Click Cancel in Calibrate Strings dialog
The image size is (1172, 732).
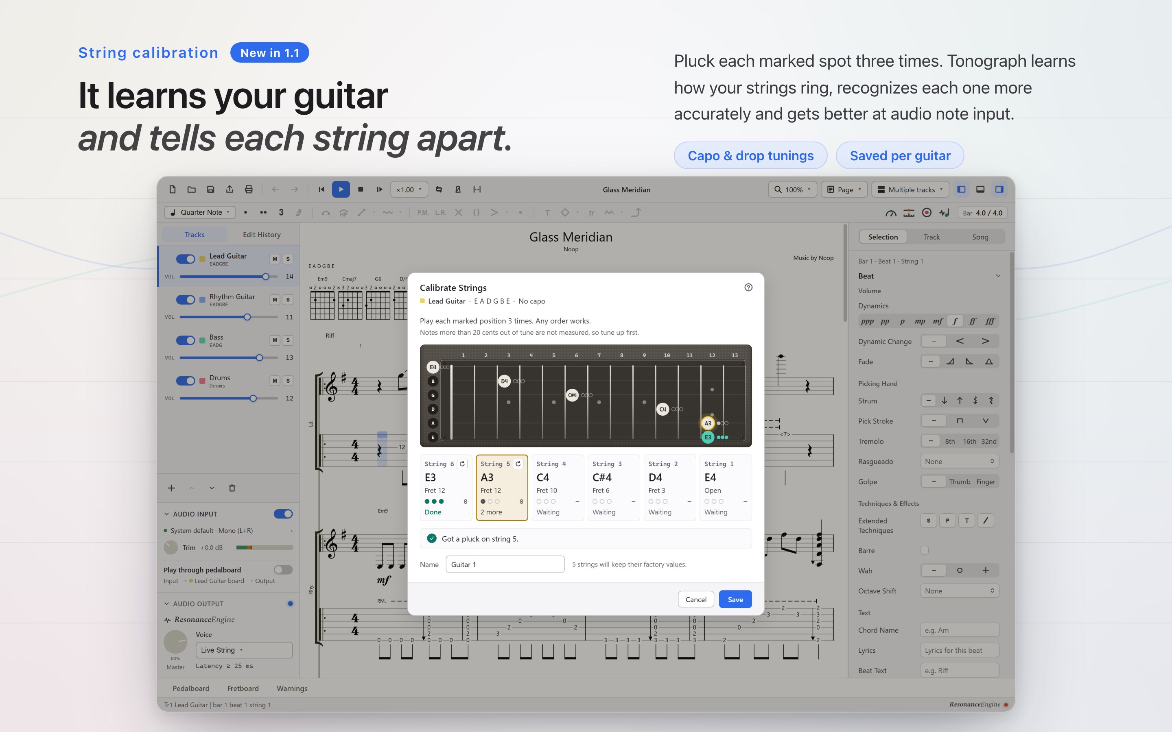pos(696,599)
